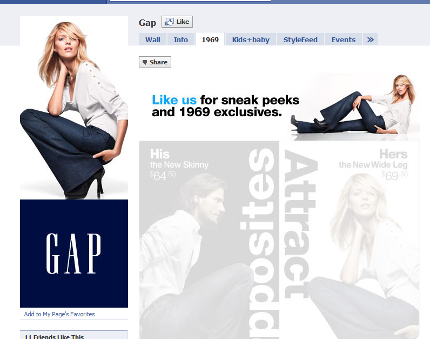The image size is (430, 339).
Task: View the Events tab
Action: pyautogui.click(x=343, y=39)
